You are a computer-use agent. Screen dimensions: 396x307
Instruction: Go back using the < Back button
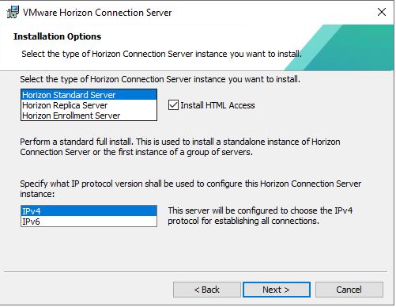[207, 290]
